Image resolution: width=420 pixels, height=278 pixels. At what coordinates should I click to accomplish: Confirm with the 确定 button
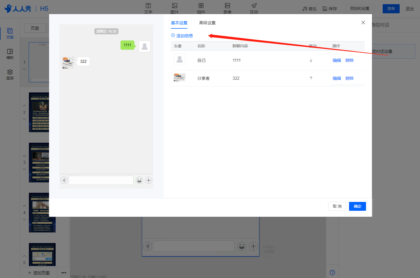(357, 206)
